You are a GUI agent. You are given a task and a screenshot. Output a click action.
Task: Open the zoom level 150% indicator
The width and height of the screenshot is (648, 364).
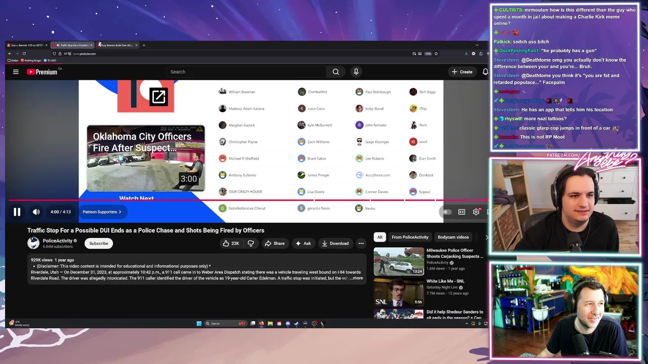(428, 54)
